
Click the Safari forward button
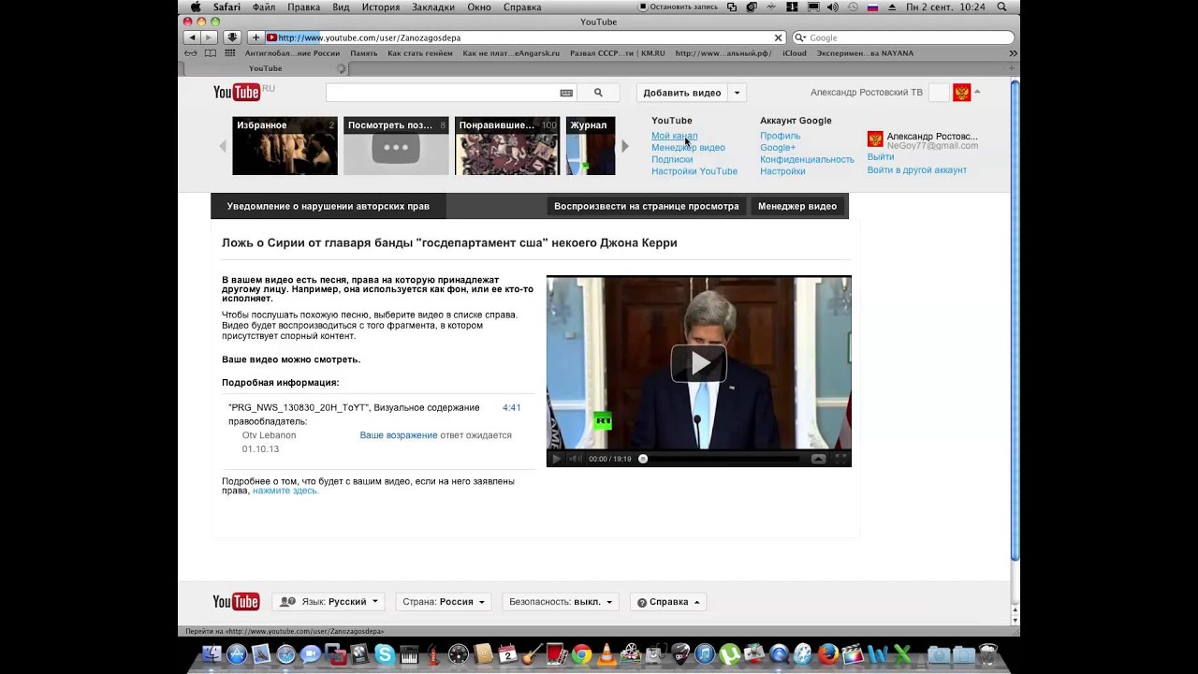coord(209,37)
